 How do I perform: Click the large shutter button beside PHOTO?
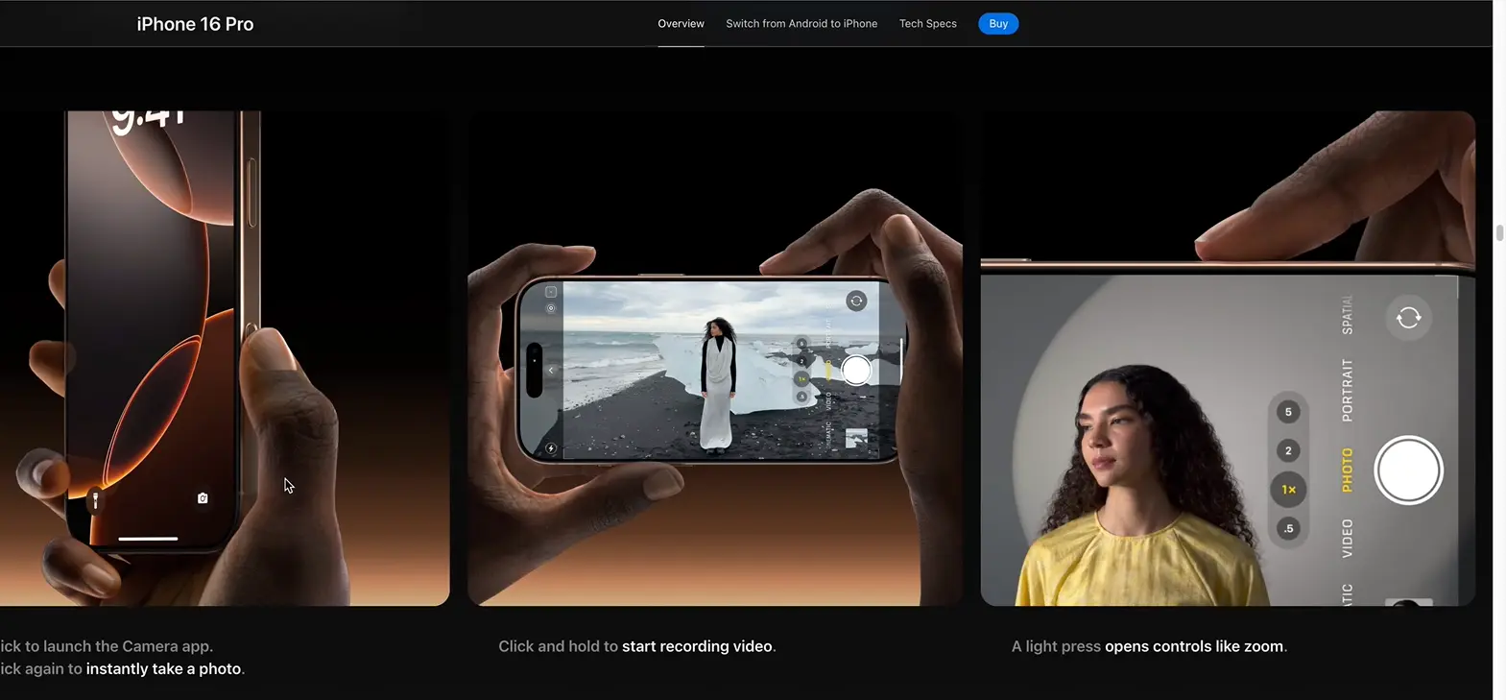[x=1408, y=471]
